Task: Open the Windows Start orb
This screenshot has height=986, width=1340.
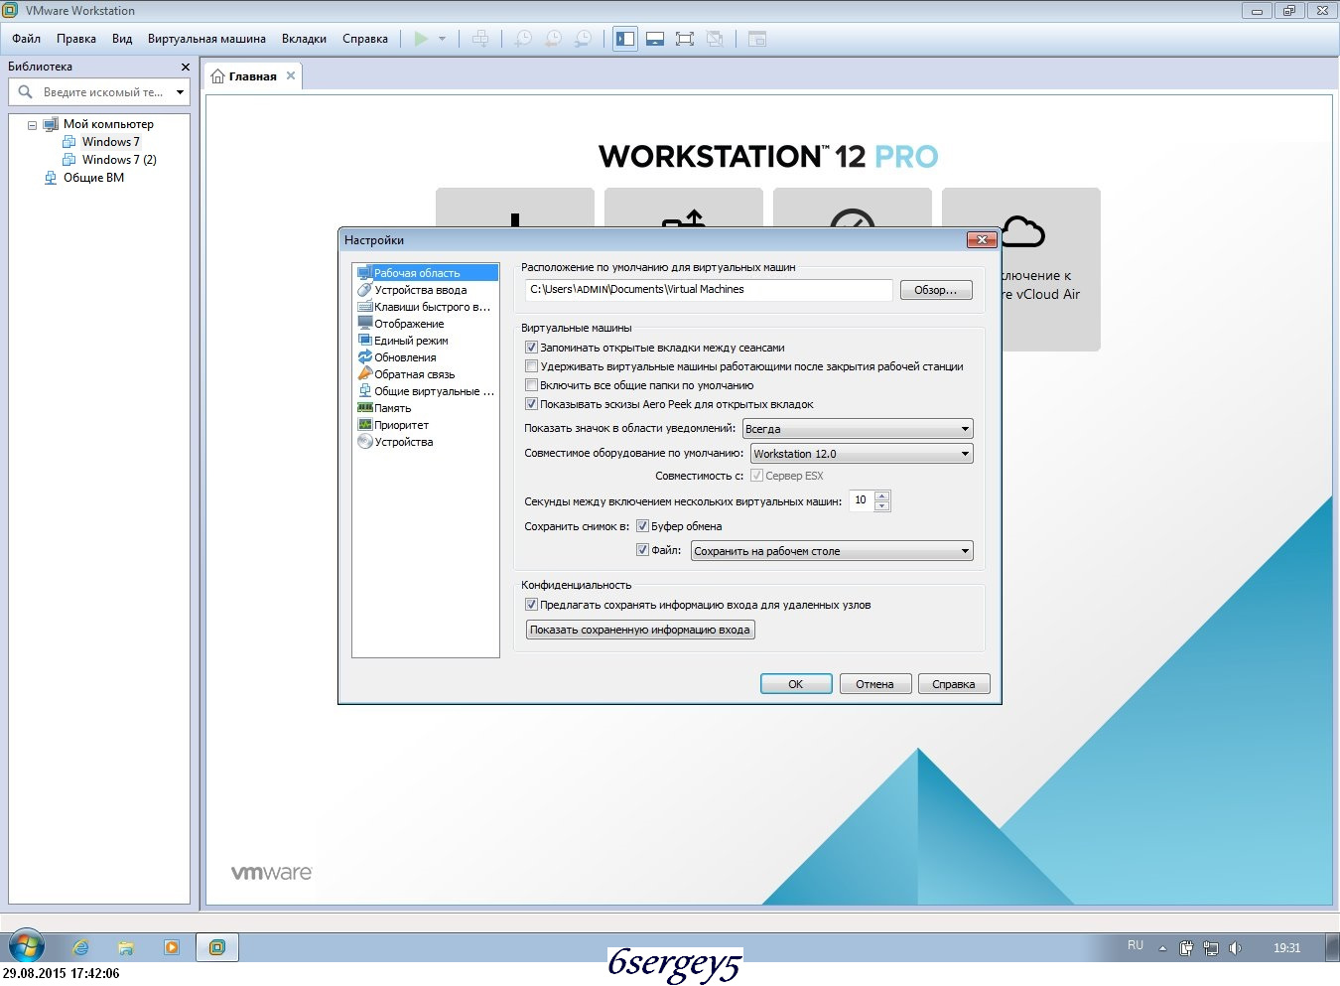Action: (x=26, y=947)
